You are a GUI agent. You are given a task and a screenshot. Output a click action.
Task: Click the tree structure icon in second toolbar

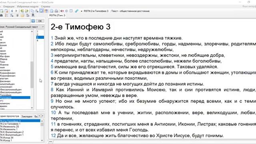28,15
